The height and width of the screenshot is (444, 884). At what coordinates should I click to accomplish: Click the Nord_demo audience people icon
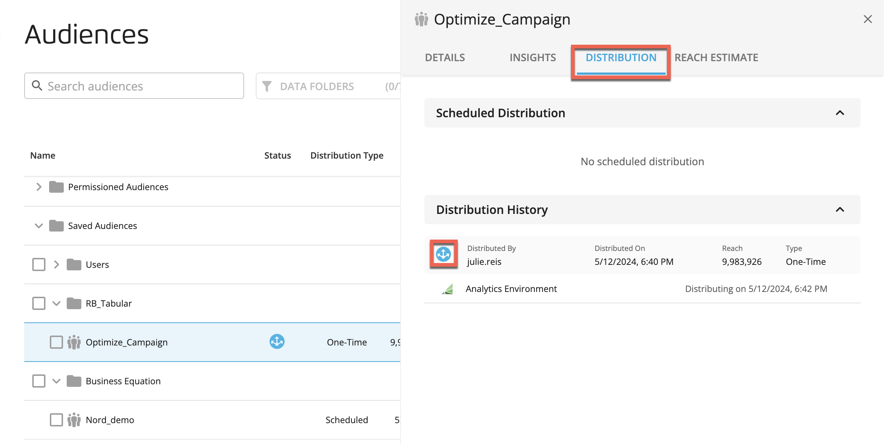tap(74, 420)
